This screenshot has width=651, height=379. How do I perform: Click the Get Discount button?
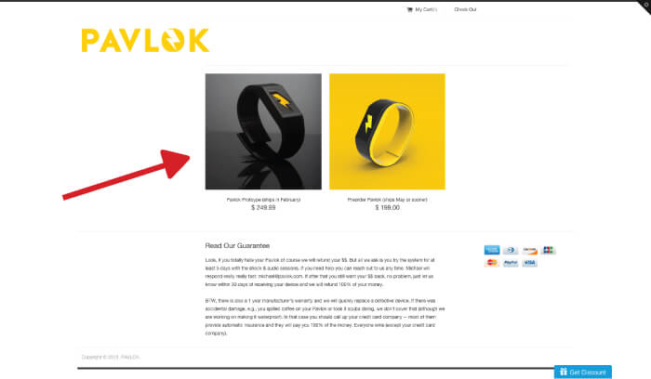583,372
